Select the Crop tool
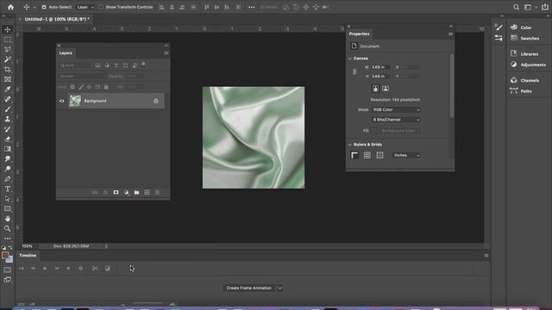This screenshot has width=552, height=310. tap(8, 70)
